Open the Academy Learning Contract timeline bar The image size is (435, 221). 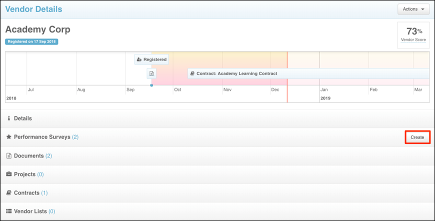[236, 73]
